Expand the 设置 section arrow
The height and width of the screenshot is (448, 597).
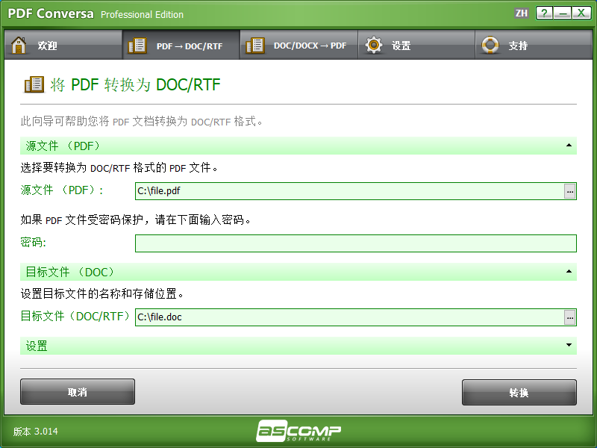tap(569, 345)
